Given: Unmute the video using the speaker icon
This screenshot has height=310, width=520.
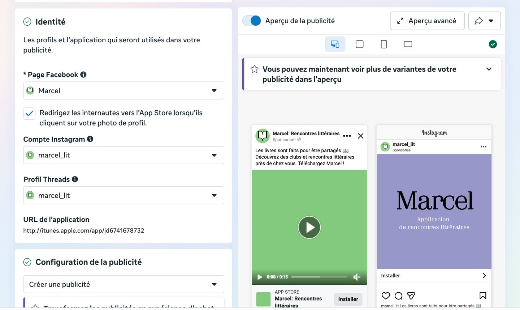Looking at the screenshot, I should [357, 277].
